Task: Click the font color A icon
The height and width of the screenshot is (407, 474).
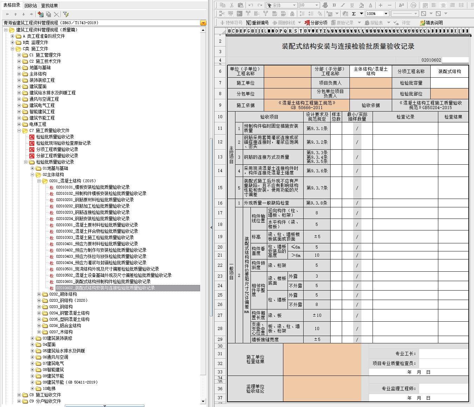Action: click(370, 5)
